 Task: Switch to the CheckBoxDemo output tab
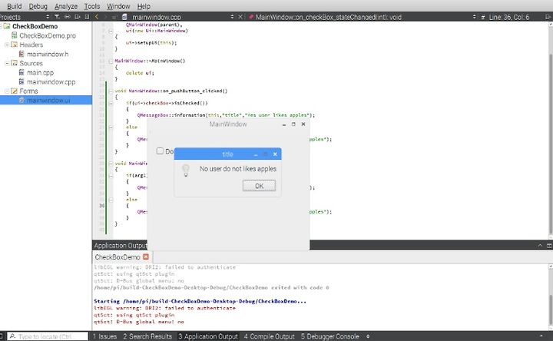118,257
